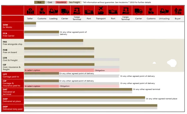
Task: Click the footnote about Incoterms 2010 details
Action: point(117,2)
